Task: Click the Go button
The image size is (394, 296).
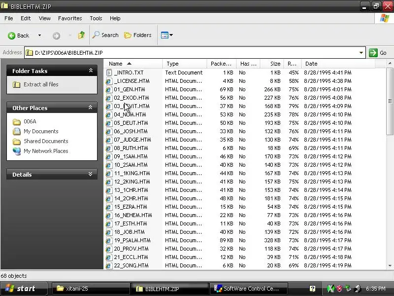Action: (378, 53)
